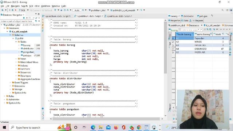This screenshot has width=233, height=131.
Task: Select the petugas table in navigator tree
Action: 27,55
